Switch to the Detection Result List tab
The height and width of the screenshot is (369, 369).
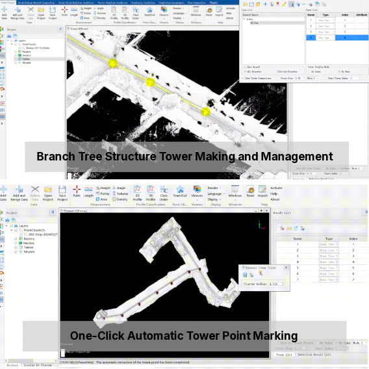click(x=314, y=355)
